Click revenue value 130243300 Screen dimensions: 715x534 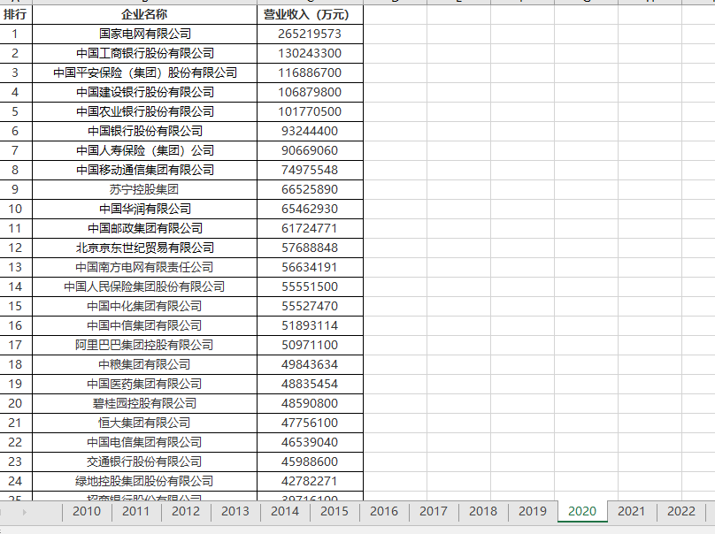click(x=310, y=53)
